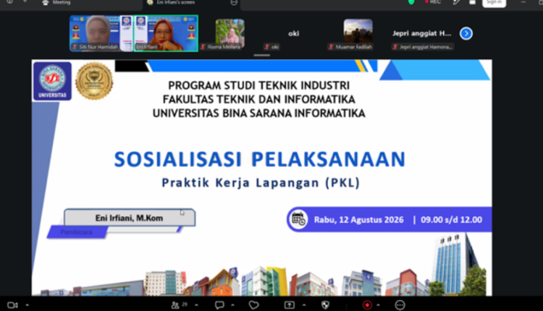The image size is (543, 311).
Task: Click the red Record icon
Action: coord(367,305)
